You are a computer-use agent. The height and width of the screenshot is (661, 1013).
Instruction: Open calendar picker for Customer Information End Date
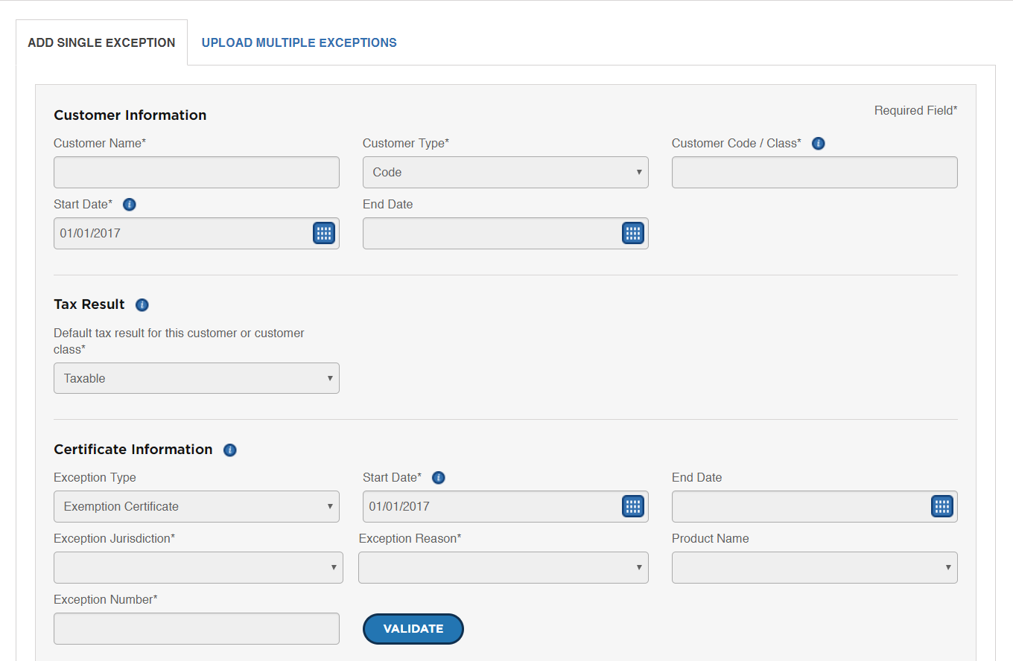(x=632, y=233)
